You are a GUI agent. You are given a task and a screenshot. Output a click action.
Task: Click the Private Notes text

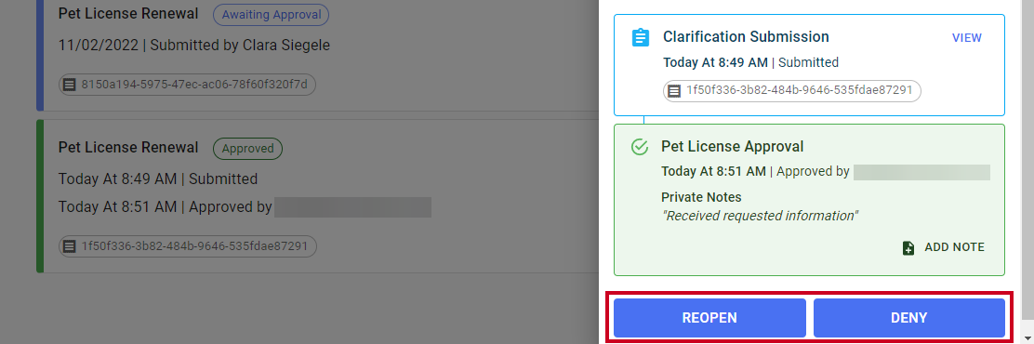pos(701,197)
